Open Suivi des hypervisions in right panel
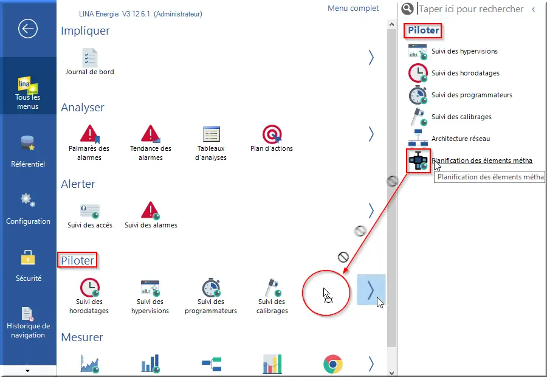This screenshot has height=377, width=547. [x=453, y=51]
